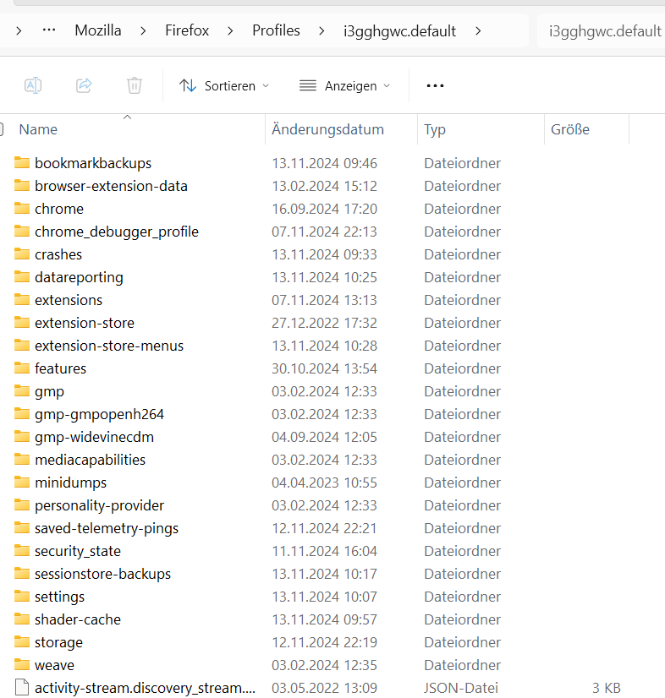This screenshot has width=665, height=698.
Task: Open the Sortieren dropdown
Action: click(x=224, y=85)
